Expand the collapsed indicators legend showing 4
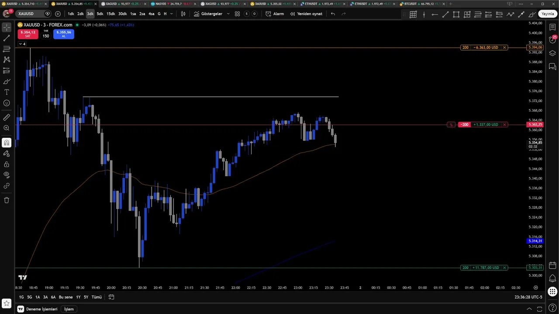559x314 pixels. pos(22,44)
